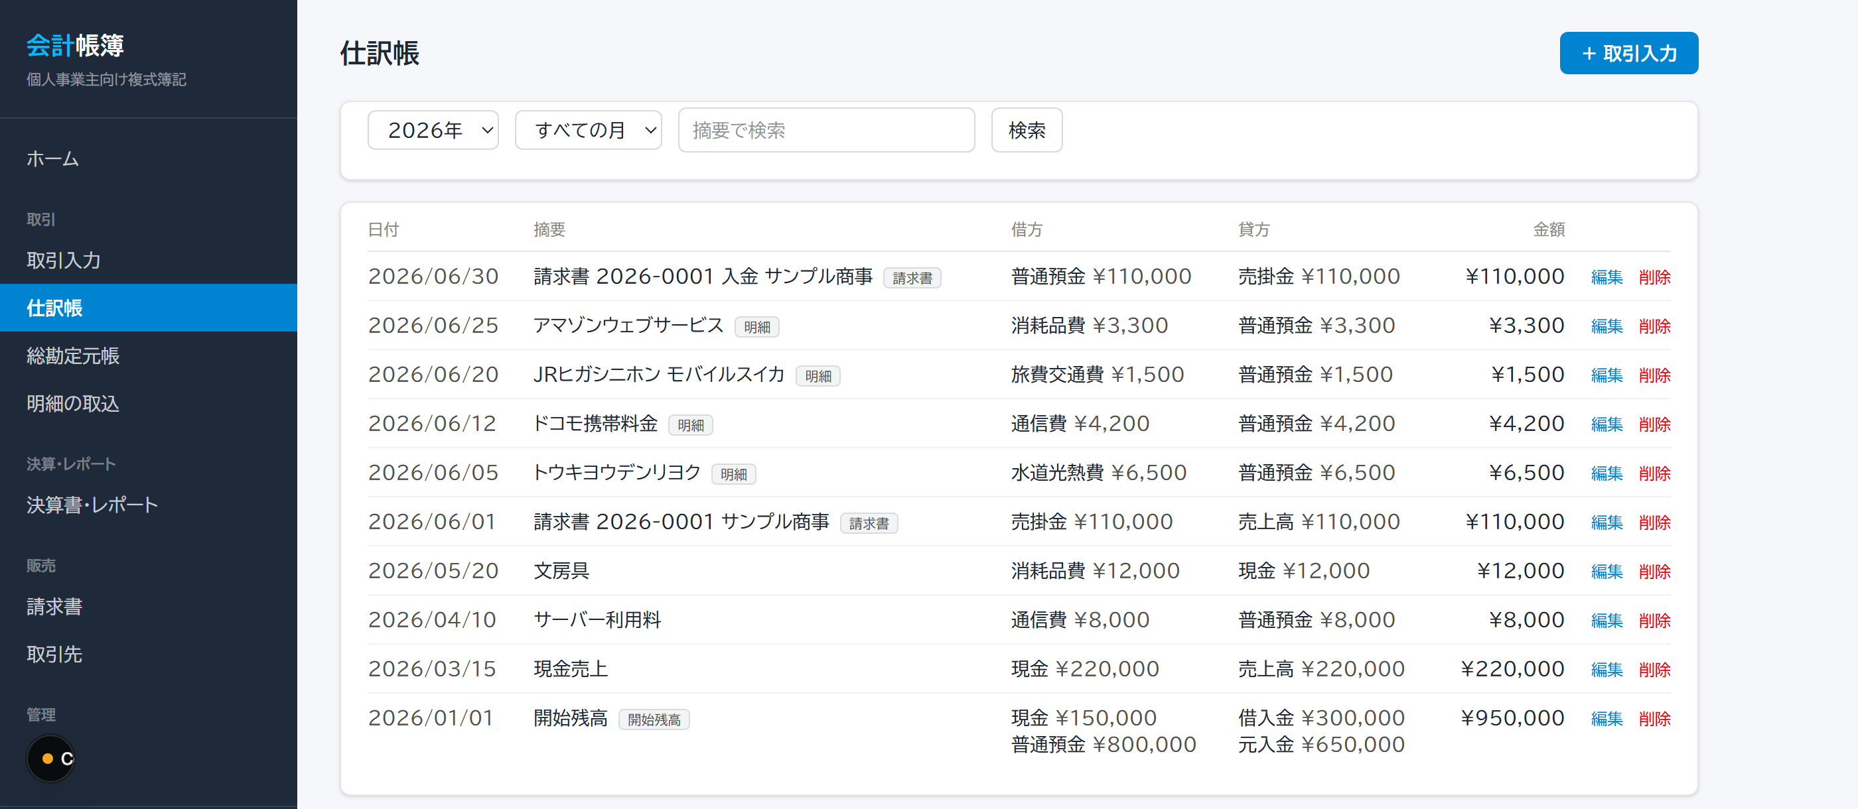Delete the 文房具 entry
Screen dimensions: 1858x809
tap(1654, 571)
